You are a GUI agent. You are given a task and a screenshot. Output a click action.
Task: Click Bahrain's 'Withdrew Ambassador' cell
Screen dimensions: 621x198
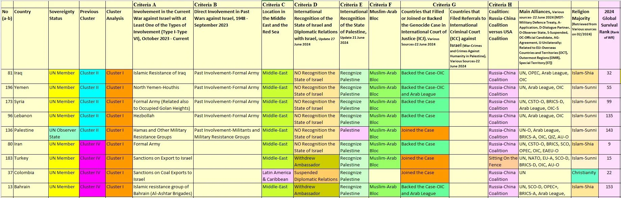(x=316, y=190)
